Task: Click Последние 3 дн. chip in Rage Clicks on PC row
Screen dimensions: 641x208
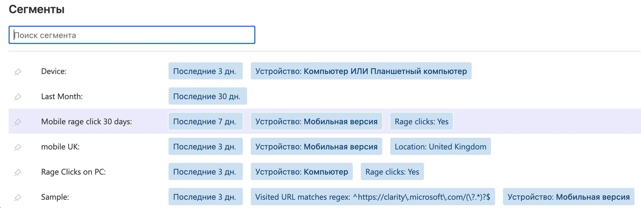Action: [x=205, y=172]
